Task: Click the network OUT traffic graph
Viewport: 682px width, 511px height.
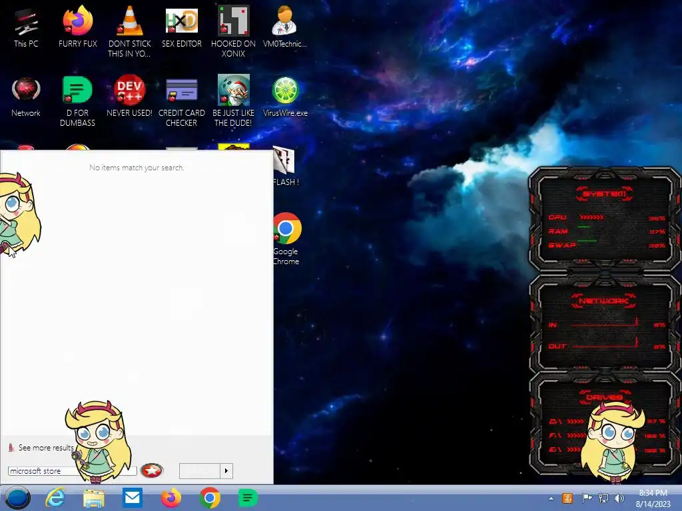Action: click(605, 343)
